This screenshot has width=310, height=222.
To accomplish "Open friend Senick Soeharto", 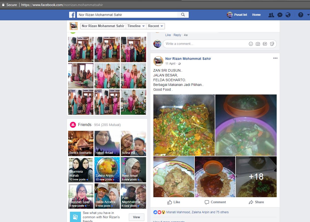I will 81,143.
